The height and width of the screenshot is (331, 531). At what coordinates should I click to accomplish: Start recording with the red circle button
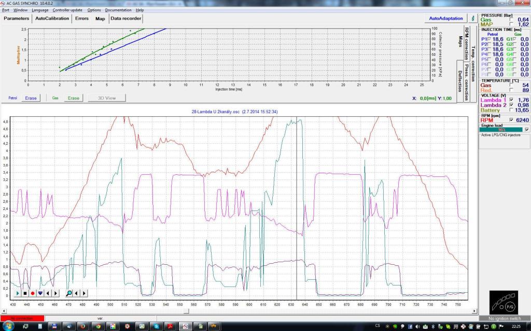coord(32,293)
